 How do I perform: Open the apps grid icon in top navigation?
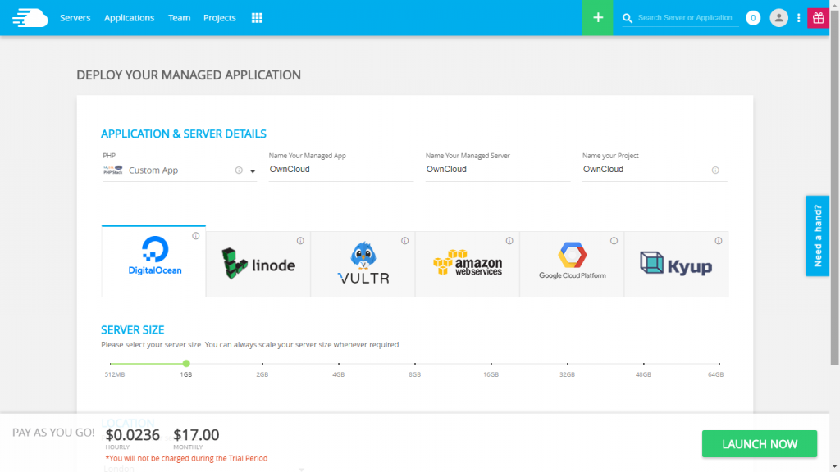tap(257, 17)
